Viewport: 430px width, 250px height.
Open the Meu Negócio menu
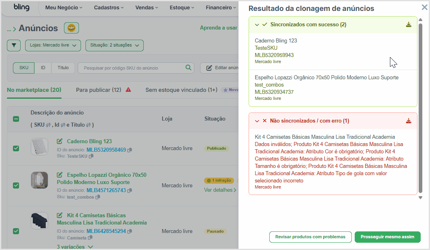(64, 8)
